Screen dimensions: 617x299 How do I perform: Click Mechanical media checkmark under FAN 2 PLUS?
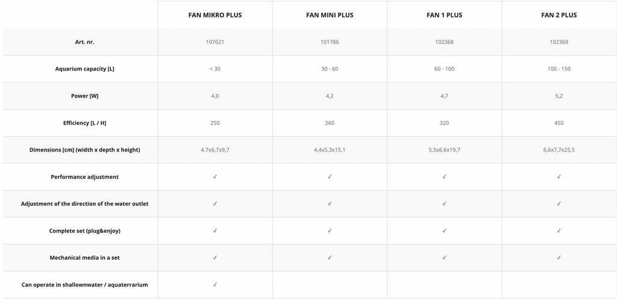[559, 257]
